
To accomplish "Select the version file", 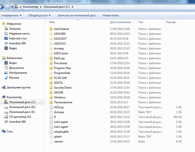I will click(58, 141).
